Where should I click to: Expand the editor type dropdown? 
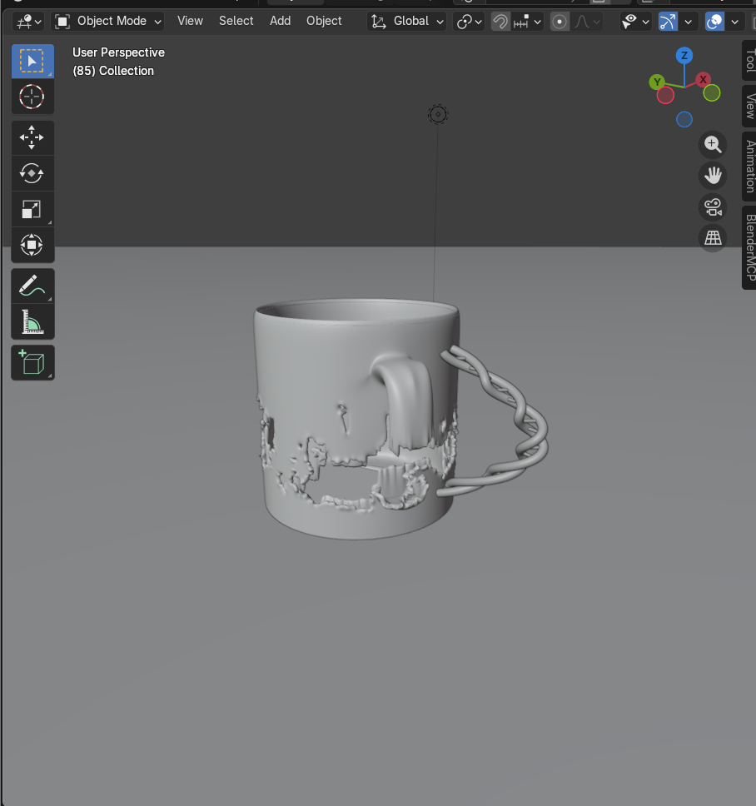pyautogui.click(x=27, y=21)
